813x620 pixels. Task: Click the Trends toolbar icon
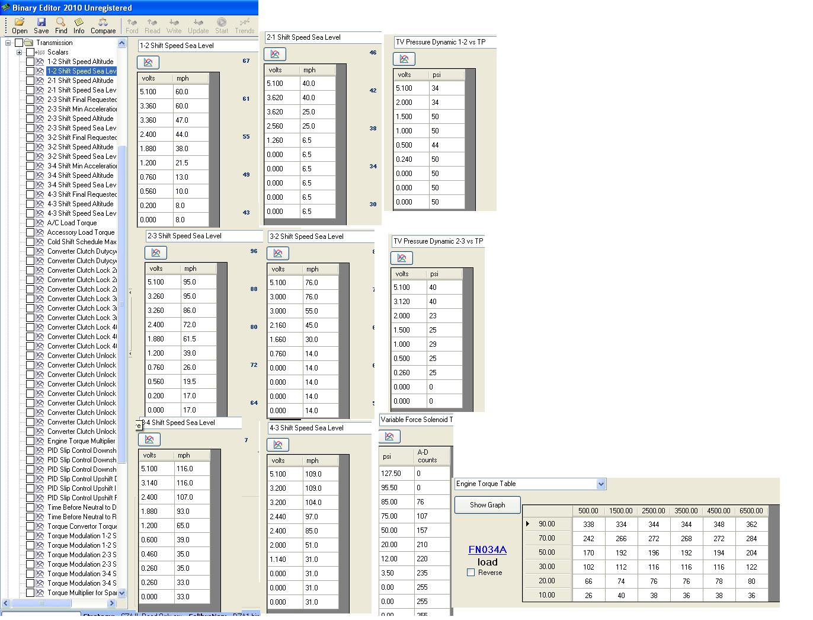tap(244, 25)
